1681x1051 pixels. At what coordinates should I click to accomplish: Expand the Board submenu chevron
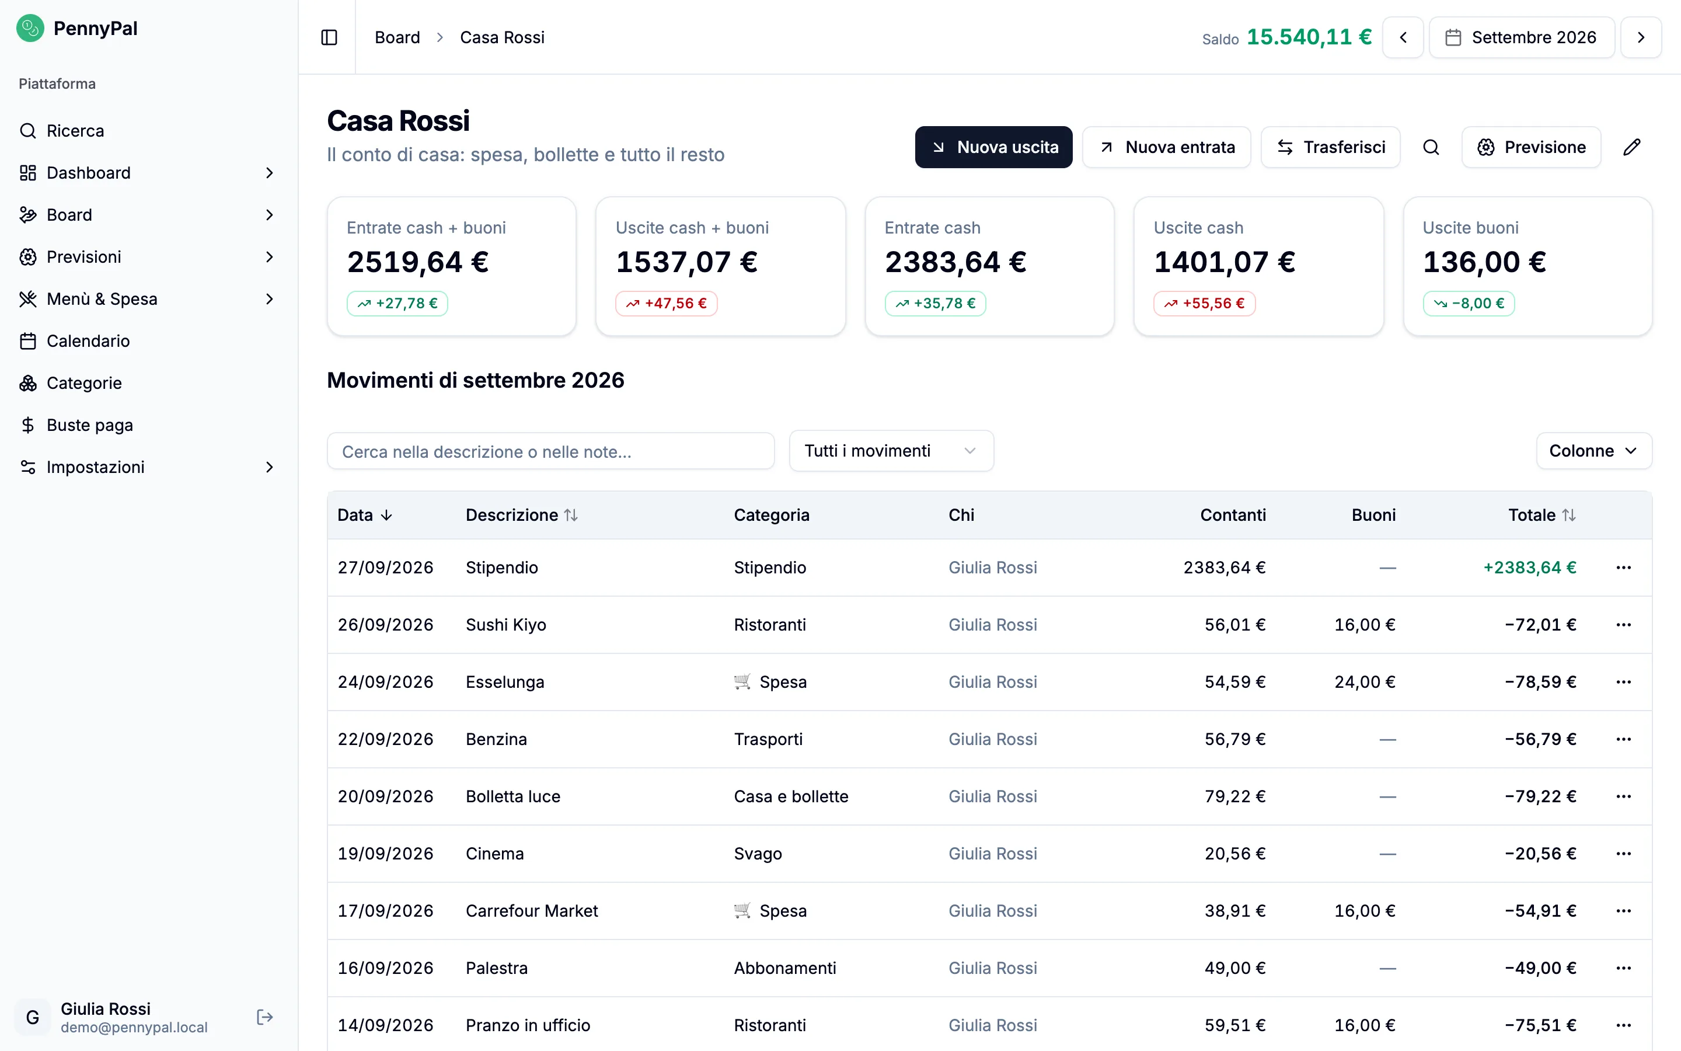point(270,215)
